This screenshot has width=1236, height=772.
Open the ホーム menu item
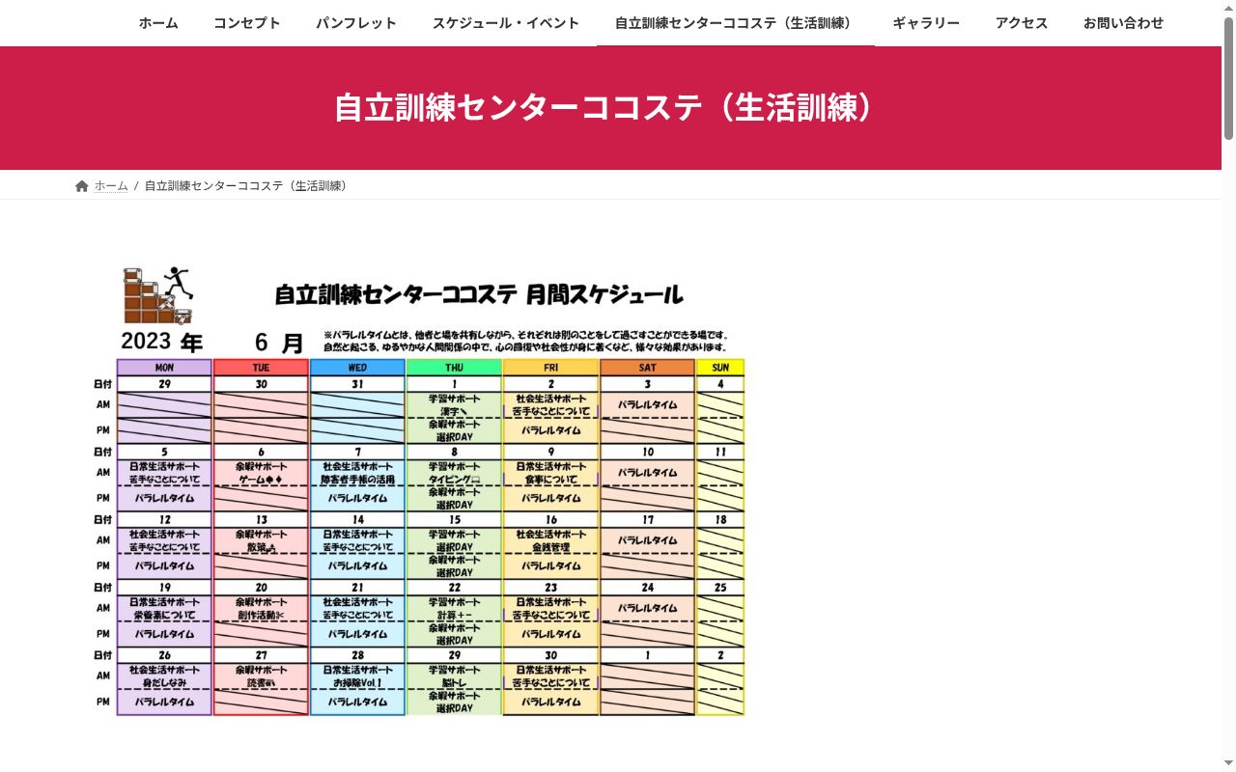[158, 23]
